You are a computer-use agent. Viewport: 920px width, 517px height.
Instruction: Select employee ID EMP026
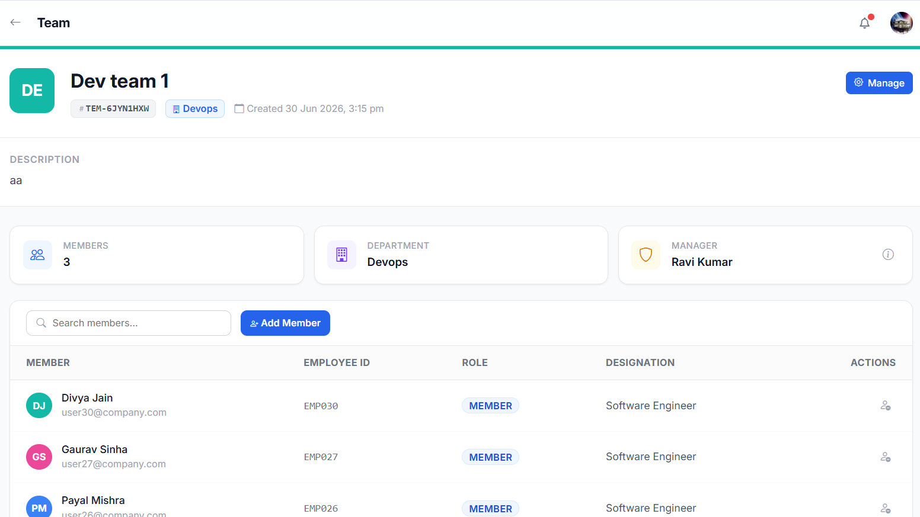tap(321, 509)
